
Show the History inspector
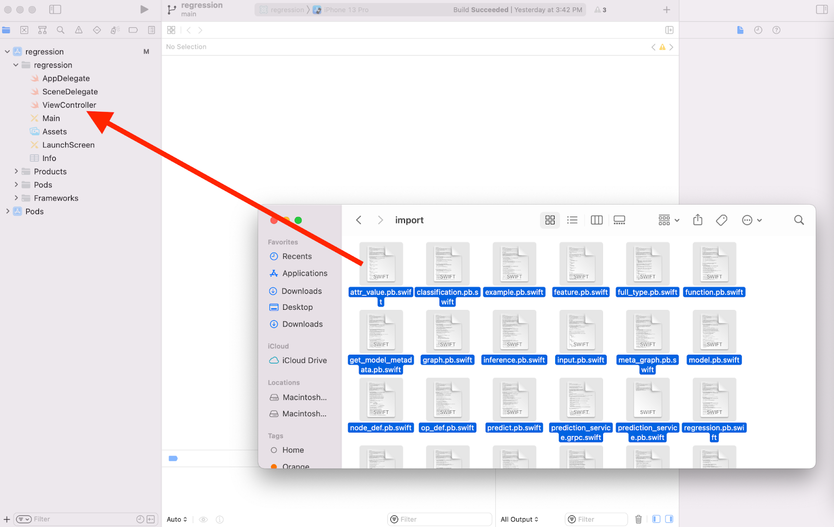(x=758, y=30)
